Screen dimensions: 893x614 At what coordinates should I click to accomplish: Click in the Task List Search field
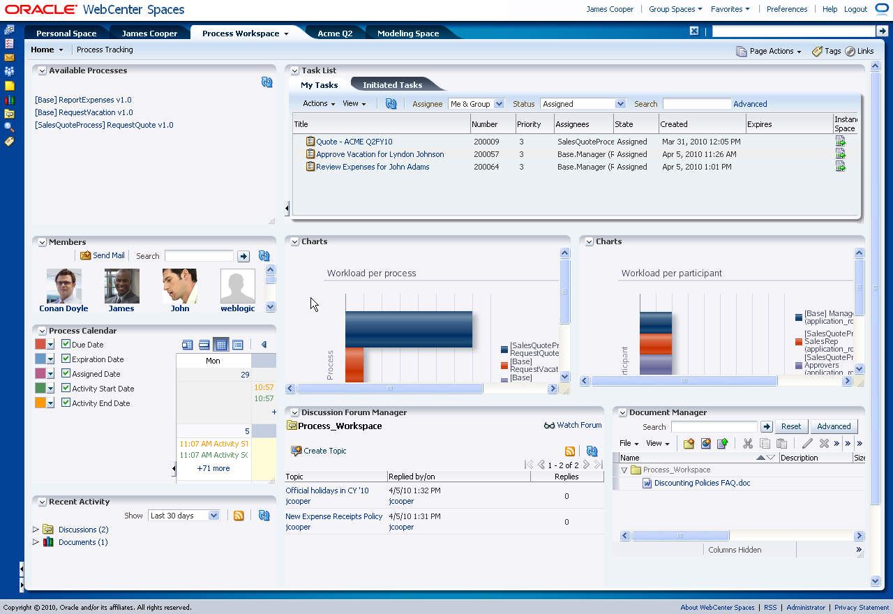[x=696, y=104]
